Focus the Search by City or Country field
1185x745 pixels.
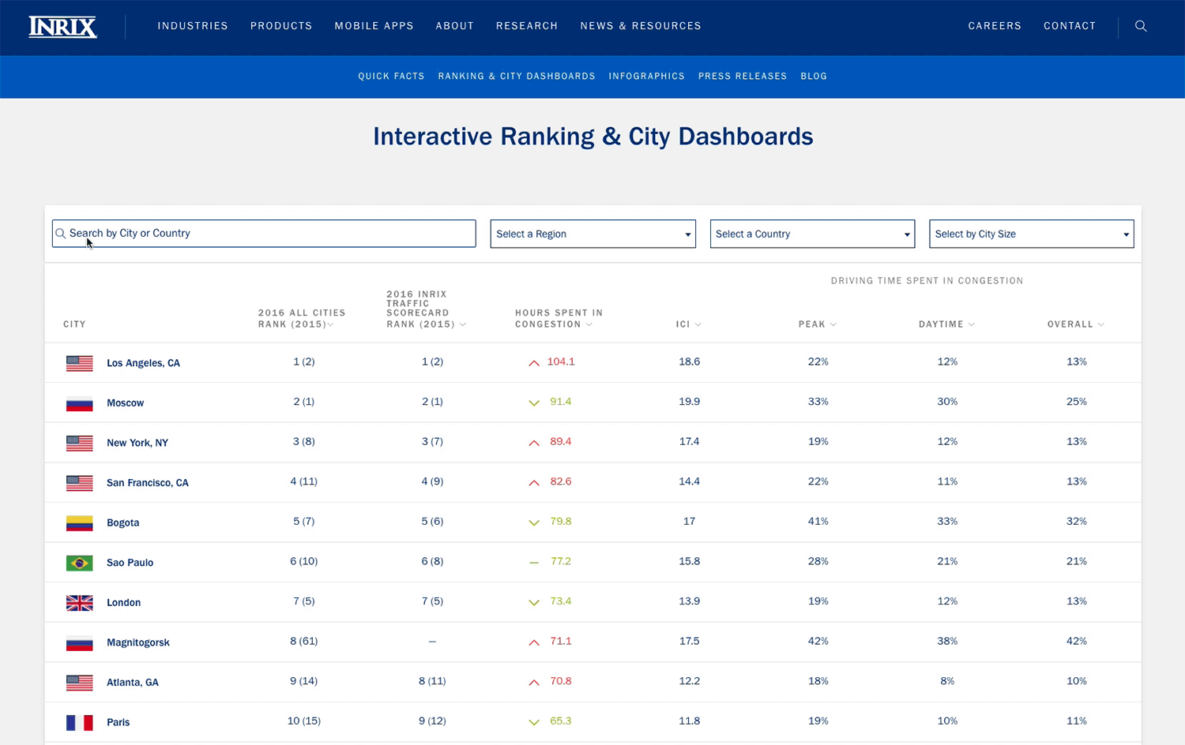264,234
